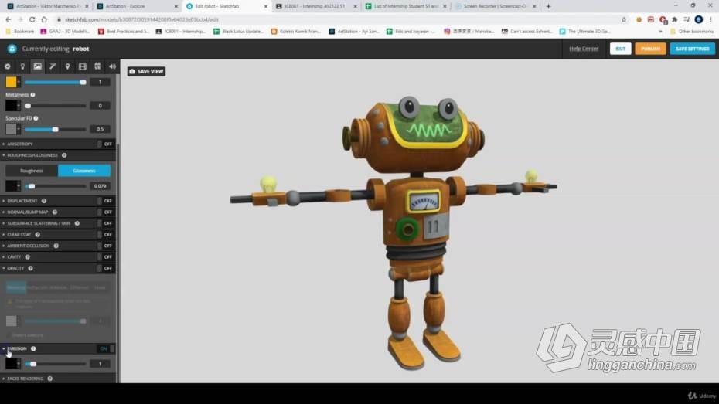The width and height of the screenshot is (719, 404).
Task: Switch to the ArtStation - Viktor Marchenko tab
Action: pyautogui.click(x=46, y=6)
